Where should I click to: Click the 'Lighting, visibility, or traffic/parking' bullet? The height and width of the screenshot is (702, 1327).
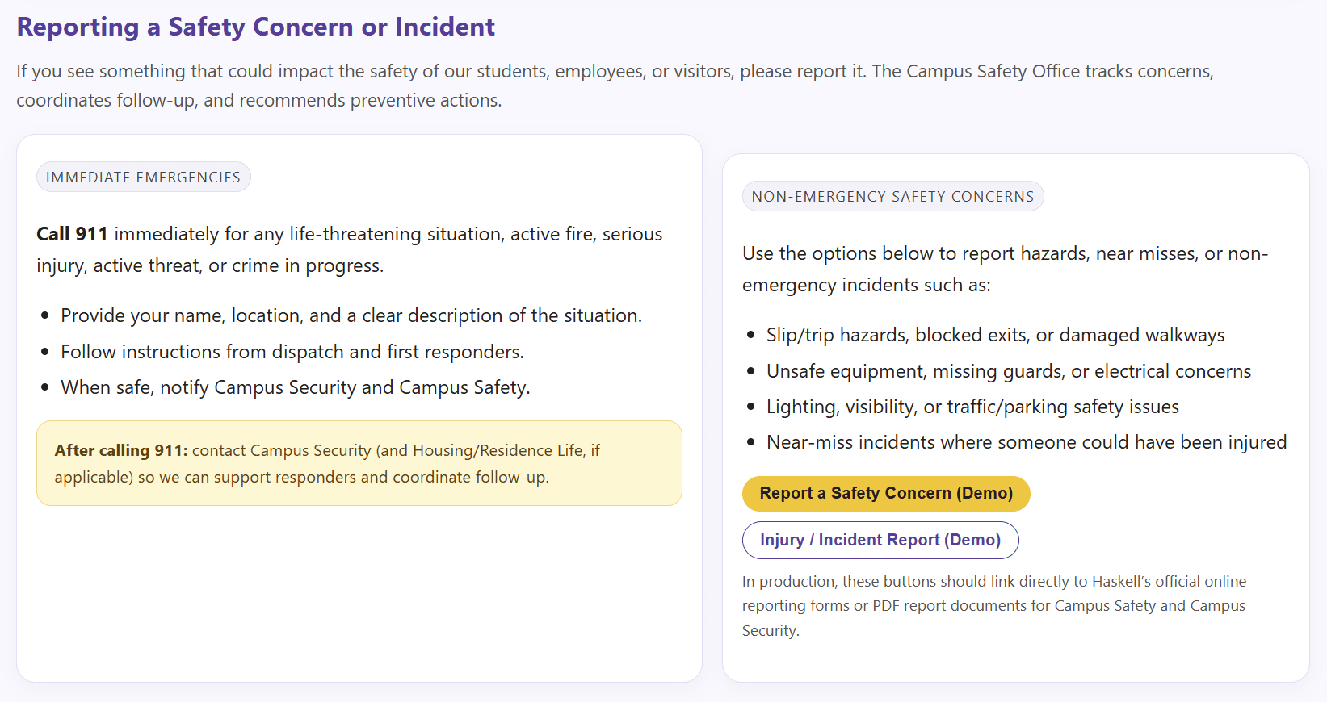(x=972, y=407)
